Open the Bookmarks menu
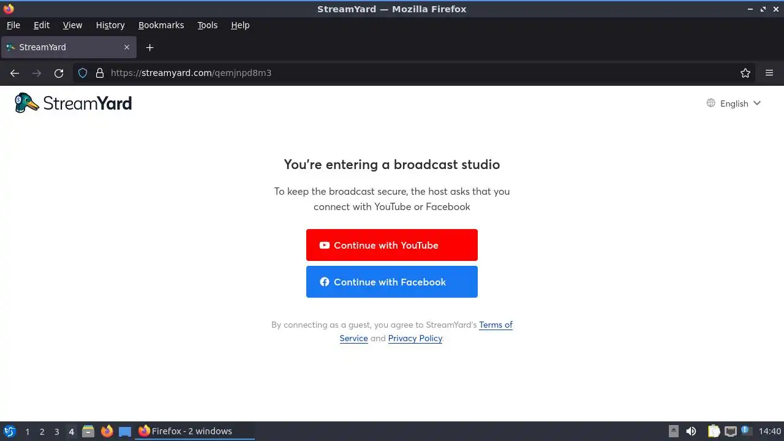Screen dimensions: 784x441 point(161,25)
